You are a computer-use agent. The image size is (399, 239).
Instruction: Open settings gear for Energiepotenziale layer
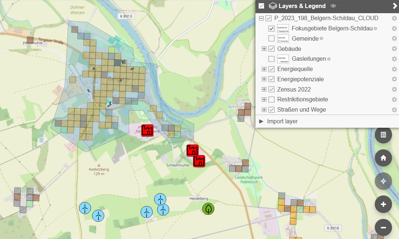(x=394, y=79)
